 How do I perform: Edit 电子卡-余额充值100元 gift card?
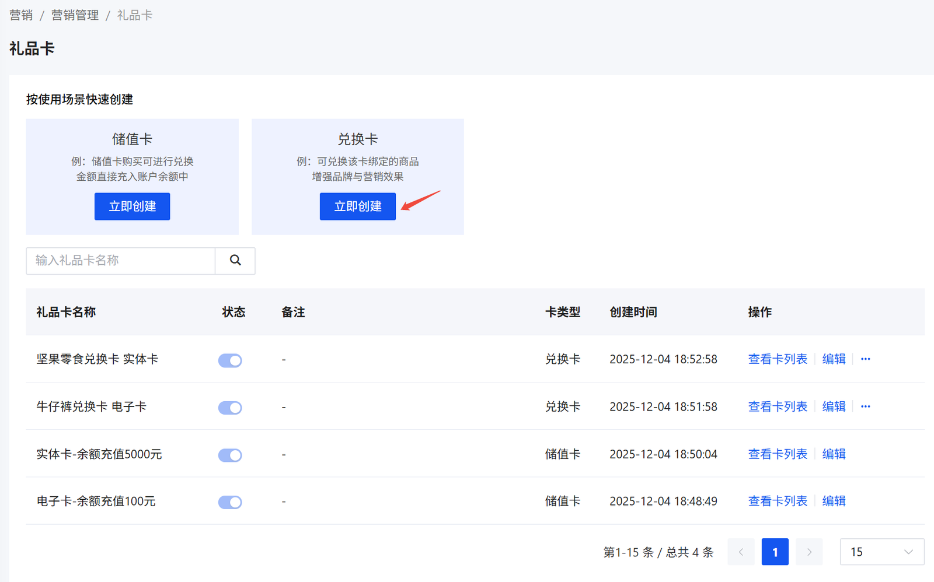coord(834,501)
